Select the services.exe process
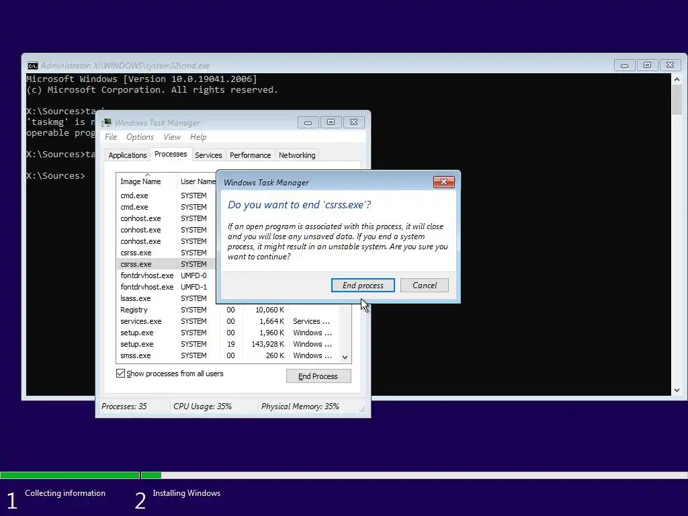 [x=228, y=321]
